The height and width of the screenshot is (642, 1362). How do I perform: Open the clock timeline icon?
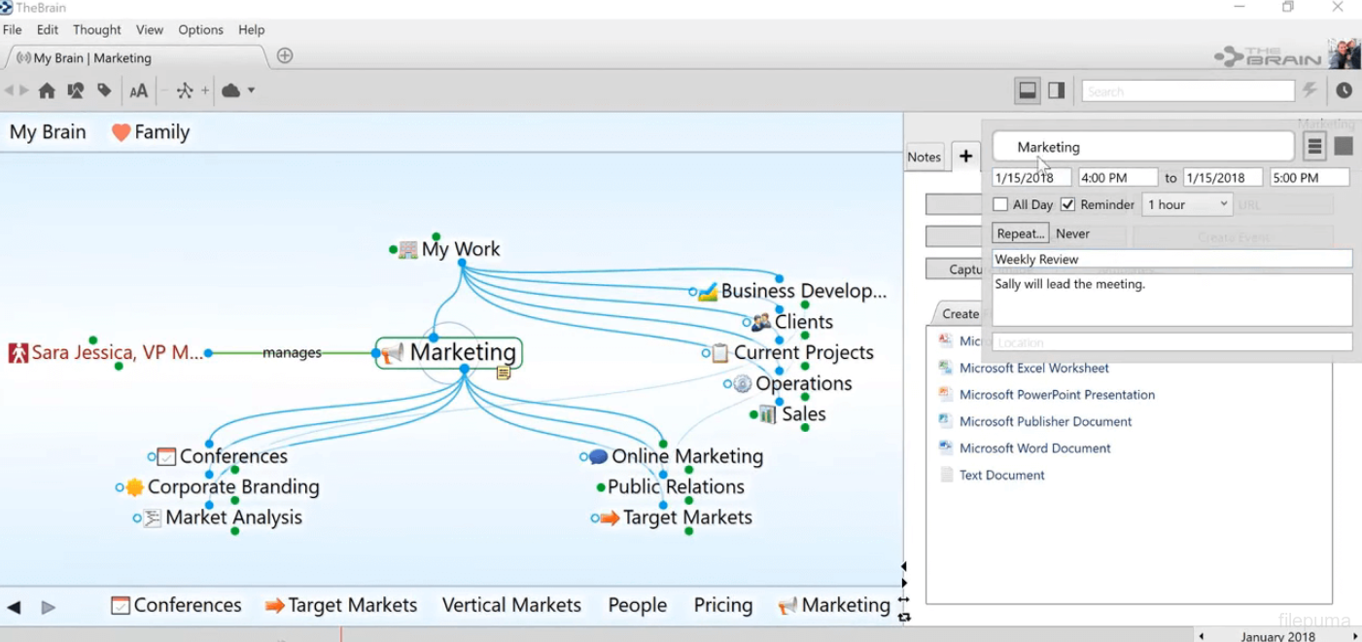point(1344,90)
